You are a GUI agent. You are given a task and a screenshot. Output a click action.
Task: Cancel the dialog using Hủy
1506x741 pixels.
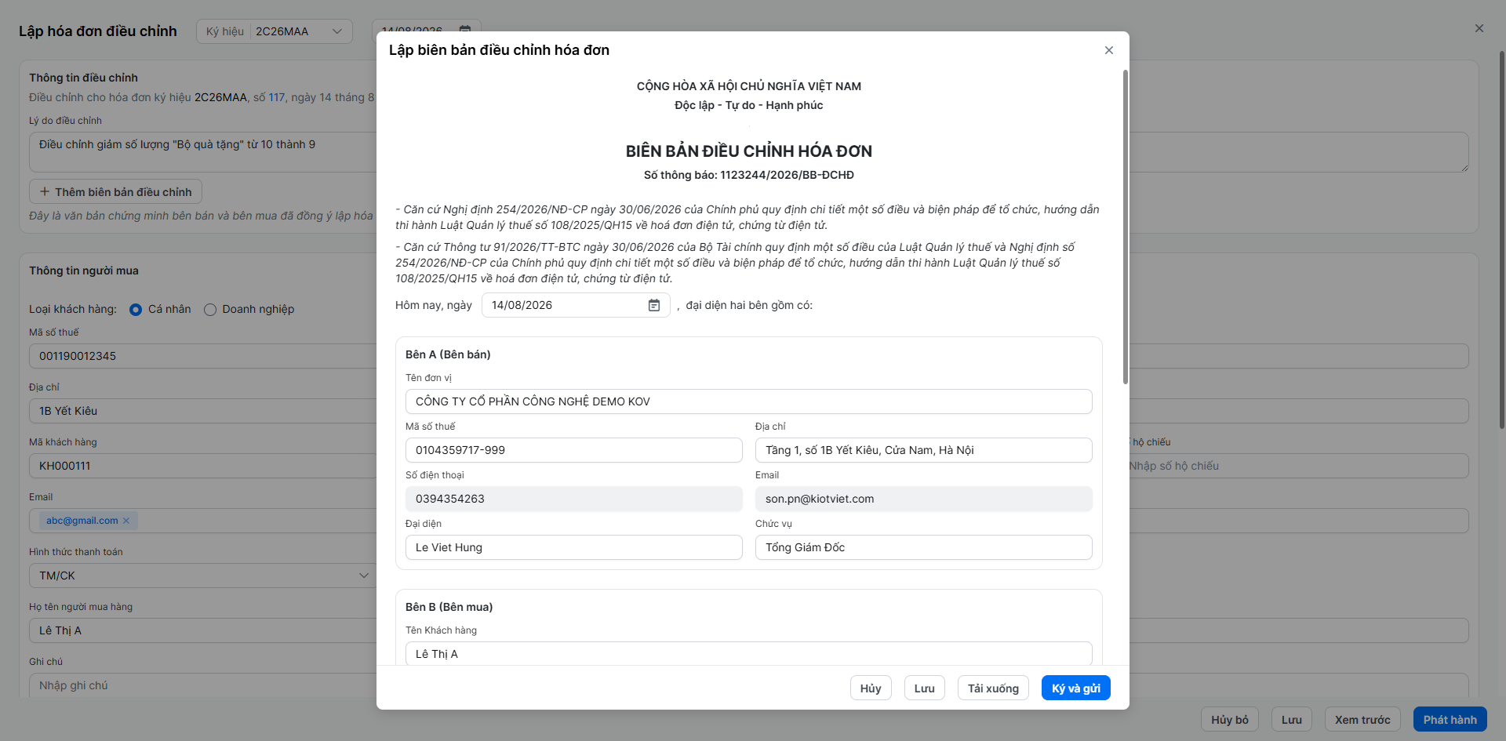(x=871, y=688)
